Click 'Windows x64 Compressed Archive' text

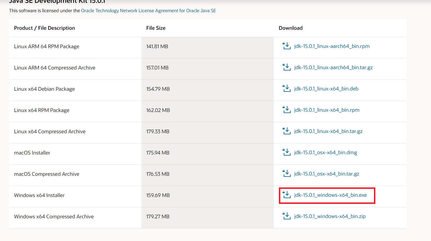54,217
